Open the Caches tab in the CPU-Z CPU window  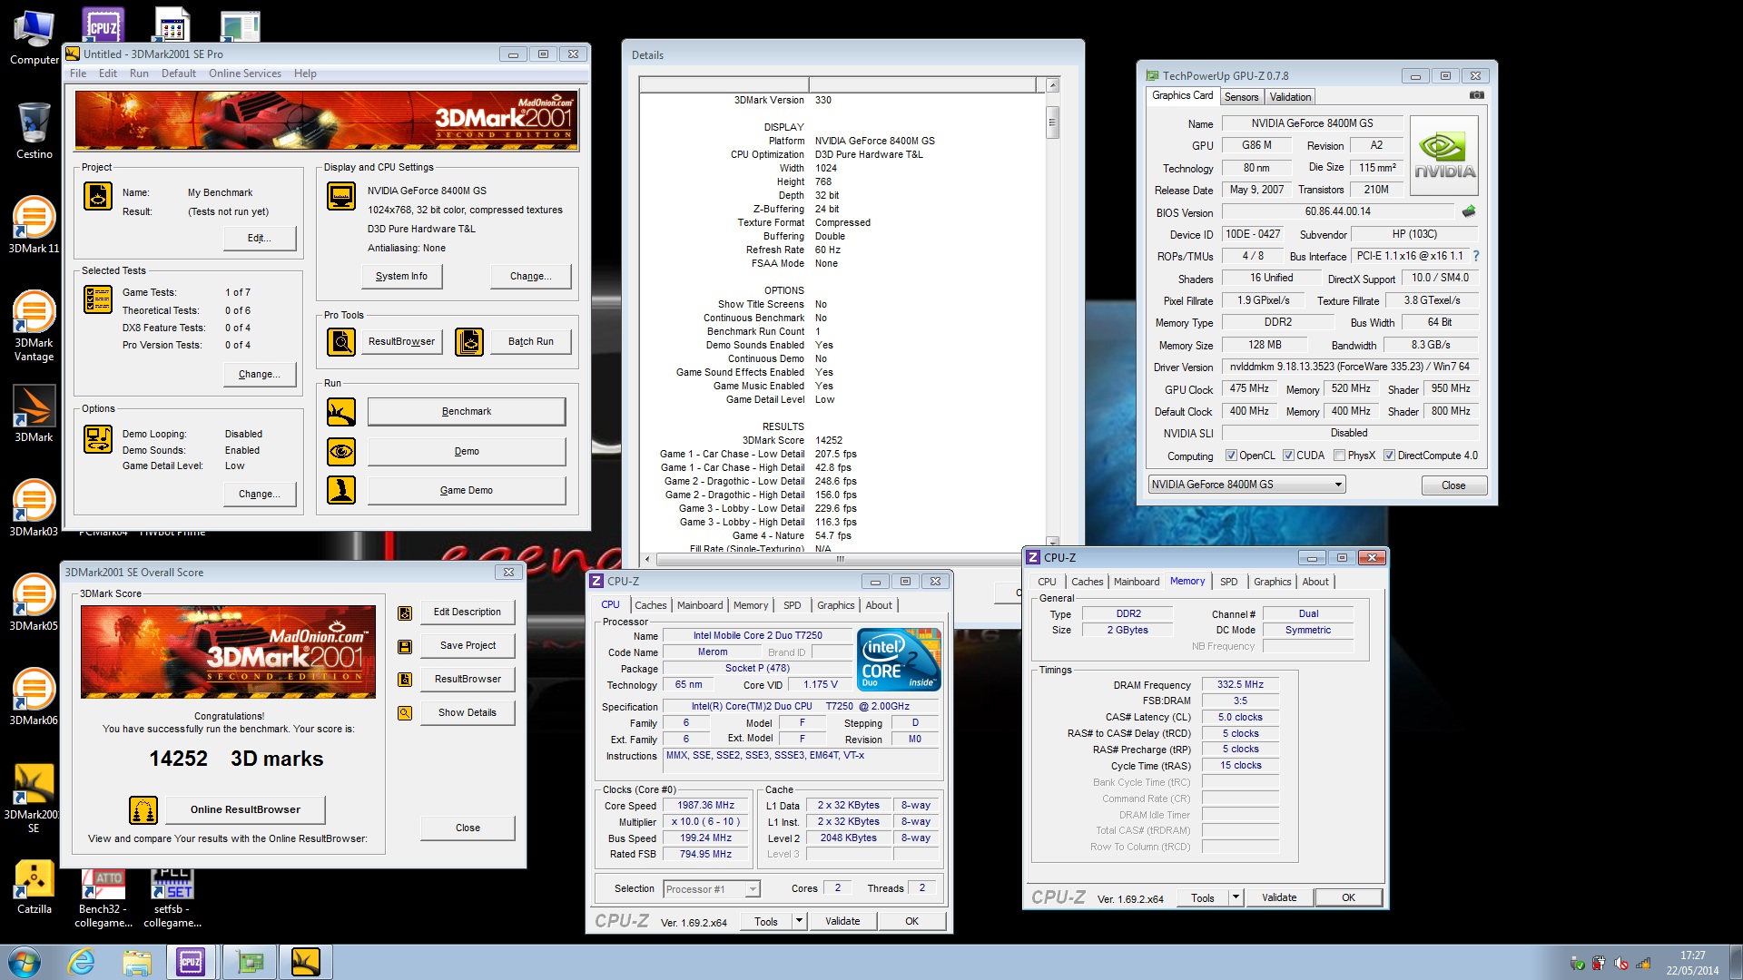click(x=650, y=605)
